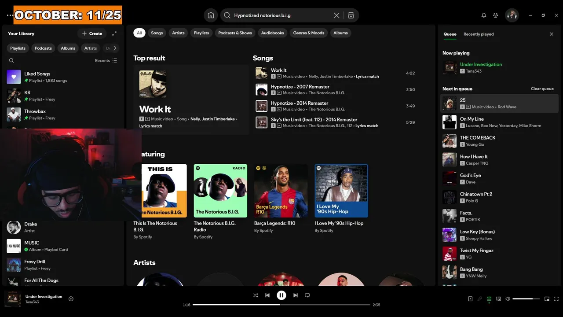
Task: Filter results by Albums chip
Action: (x=340, y=33)
